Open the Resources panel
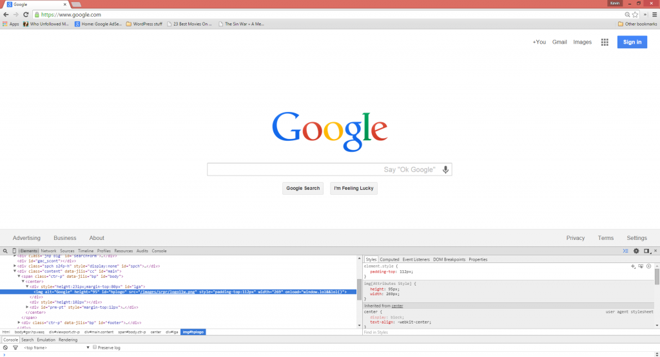The width and height of the screenshot is (660, 357). tap(123, 251)
